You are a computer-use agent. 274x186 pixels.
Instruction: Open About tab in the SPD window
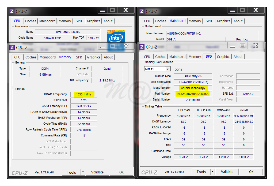[x=238, y=57]
